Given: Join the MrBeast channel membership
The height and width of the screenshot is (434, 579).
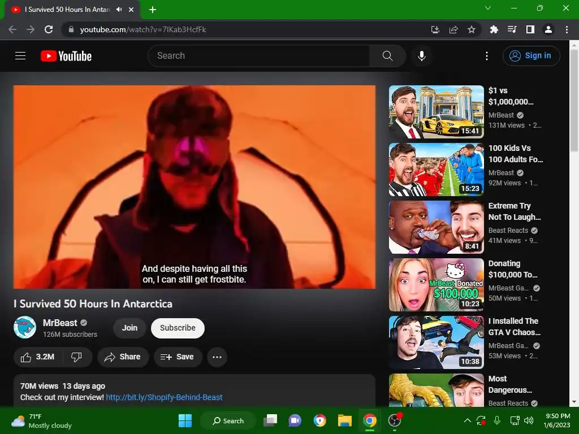Looking at the screenshot, I should [129, 328].
